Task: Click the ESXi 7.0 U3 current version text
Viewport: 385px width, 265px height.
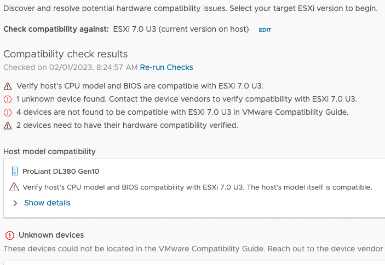Action: point(181,29)
